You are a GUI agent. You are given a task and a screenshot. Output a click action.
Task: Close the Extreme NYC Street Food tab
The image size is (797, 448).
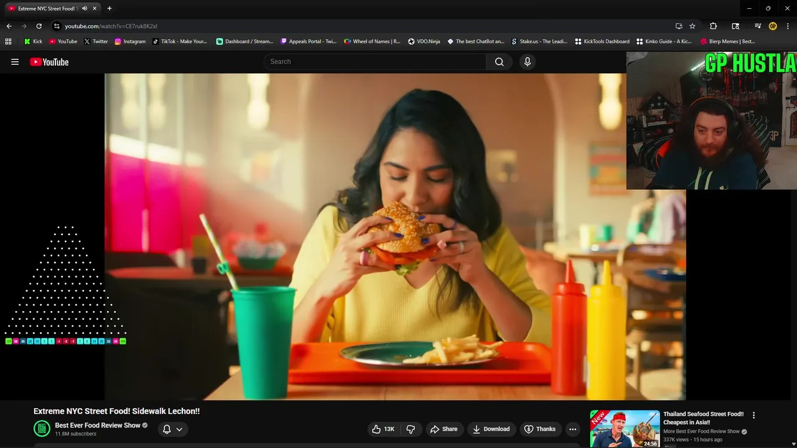[x=95, y=9]
